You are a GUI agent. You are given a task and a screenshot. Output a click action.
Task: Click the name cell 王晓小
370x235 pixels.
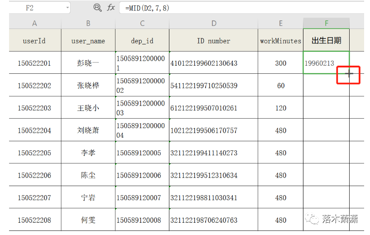pyautogui.click(x=88, y=108)
